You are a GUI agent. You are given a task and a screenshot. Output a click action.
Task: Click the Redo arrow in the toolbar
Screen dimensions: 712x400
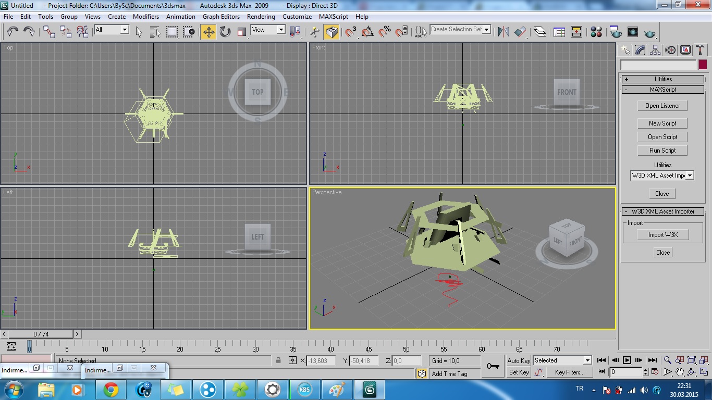tap(29, 32)
